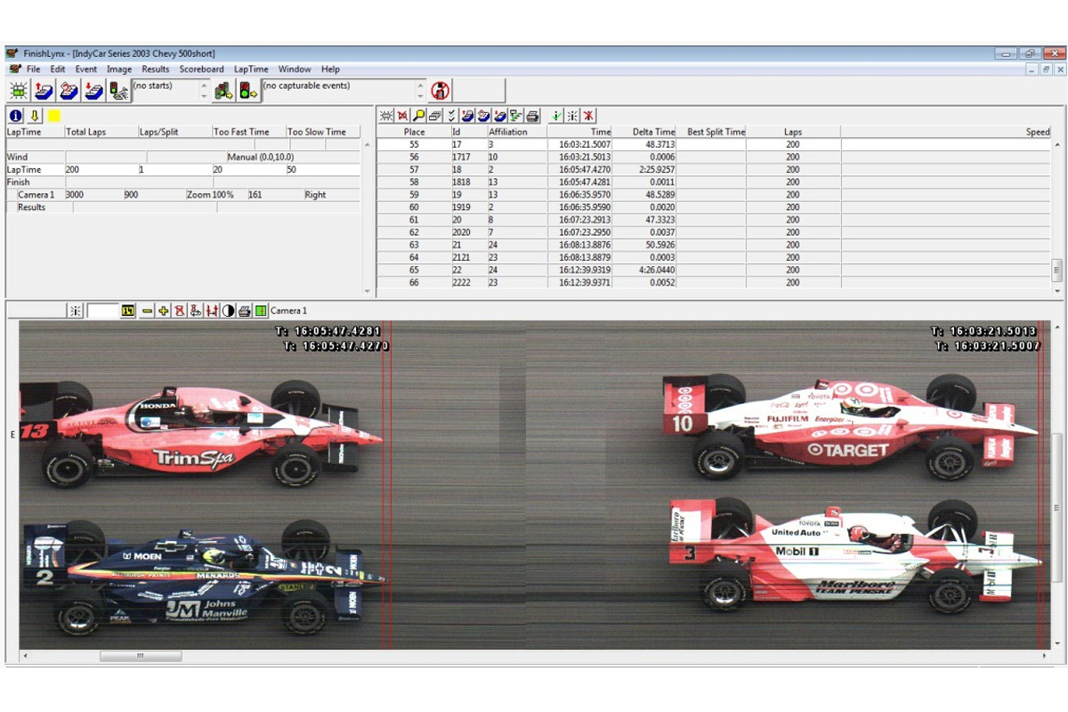The width and height of the screenshot is (1068, 712).
Task: Open the Results menu
Action: 156,69
